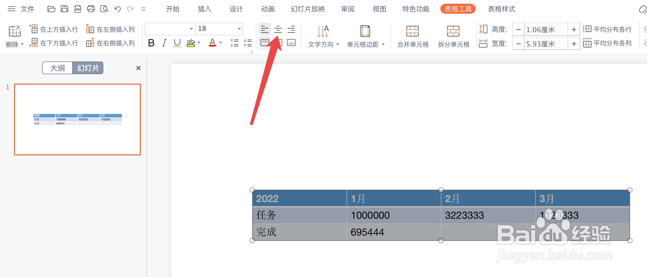The image size is (647, 277).
Task: Click 平均分布各行
Action: (x=607, y=29)
